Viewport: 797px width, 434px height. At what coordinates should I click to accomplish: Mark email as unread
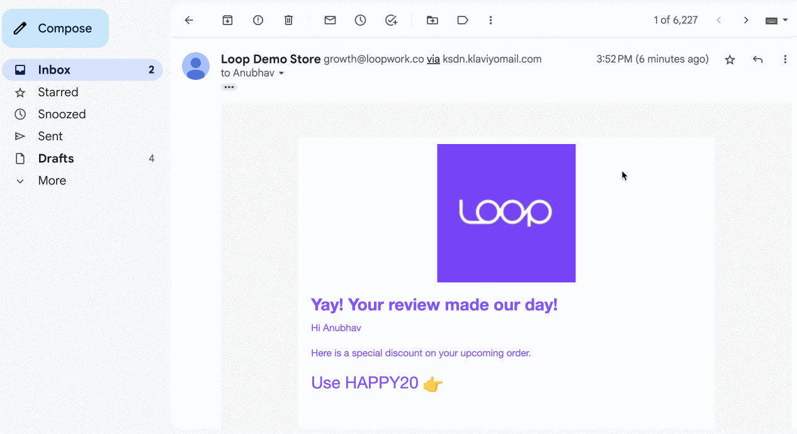pos(330,20)
